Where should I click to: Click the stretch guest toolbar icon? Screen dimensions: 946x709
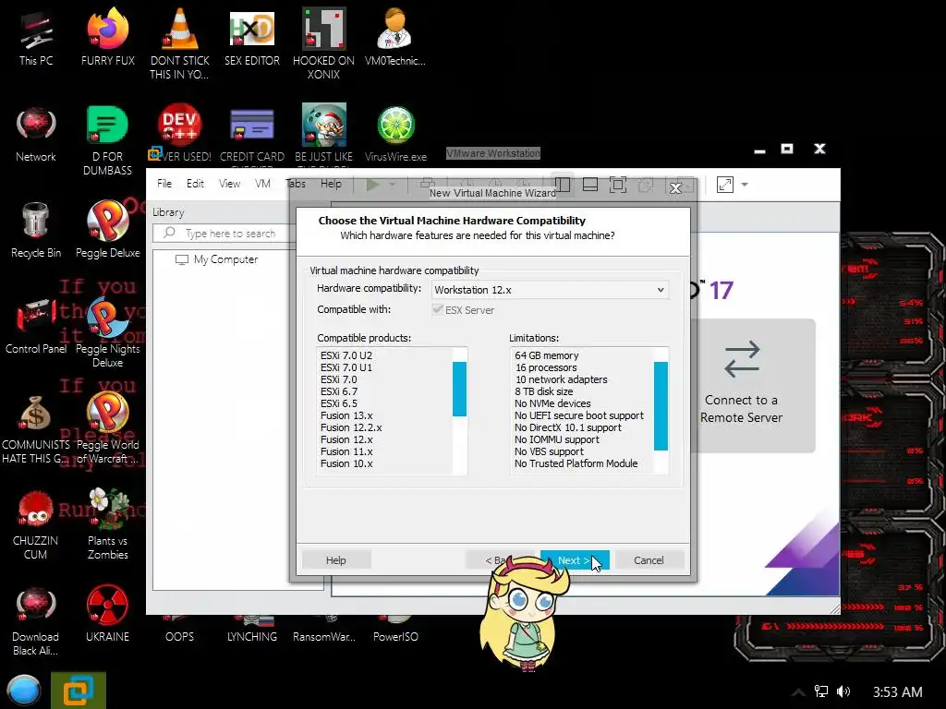pyautogui.click(x=724, y=185)
